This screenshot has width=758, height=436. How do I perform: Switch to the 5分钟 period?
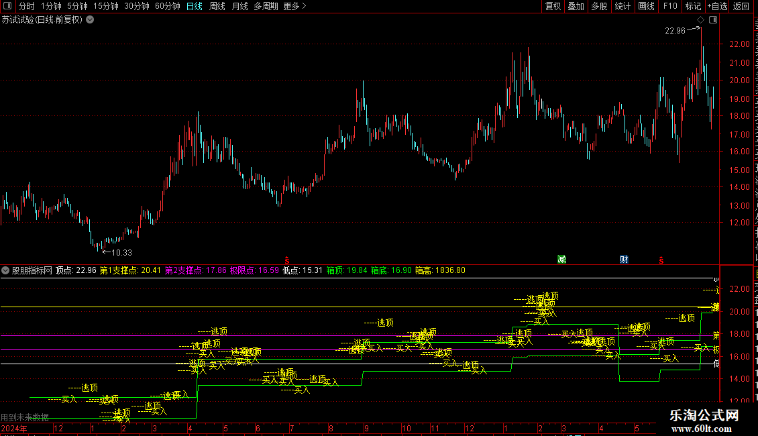[x=77, y=6]
